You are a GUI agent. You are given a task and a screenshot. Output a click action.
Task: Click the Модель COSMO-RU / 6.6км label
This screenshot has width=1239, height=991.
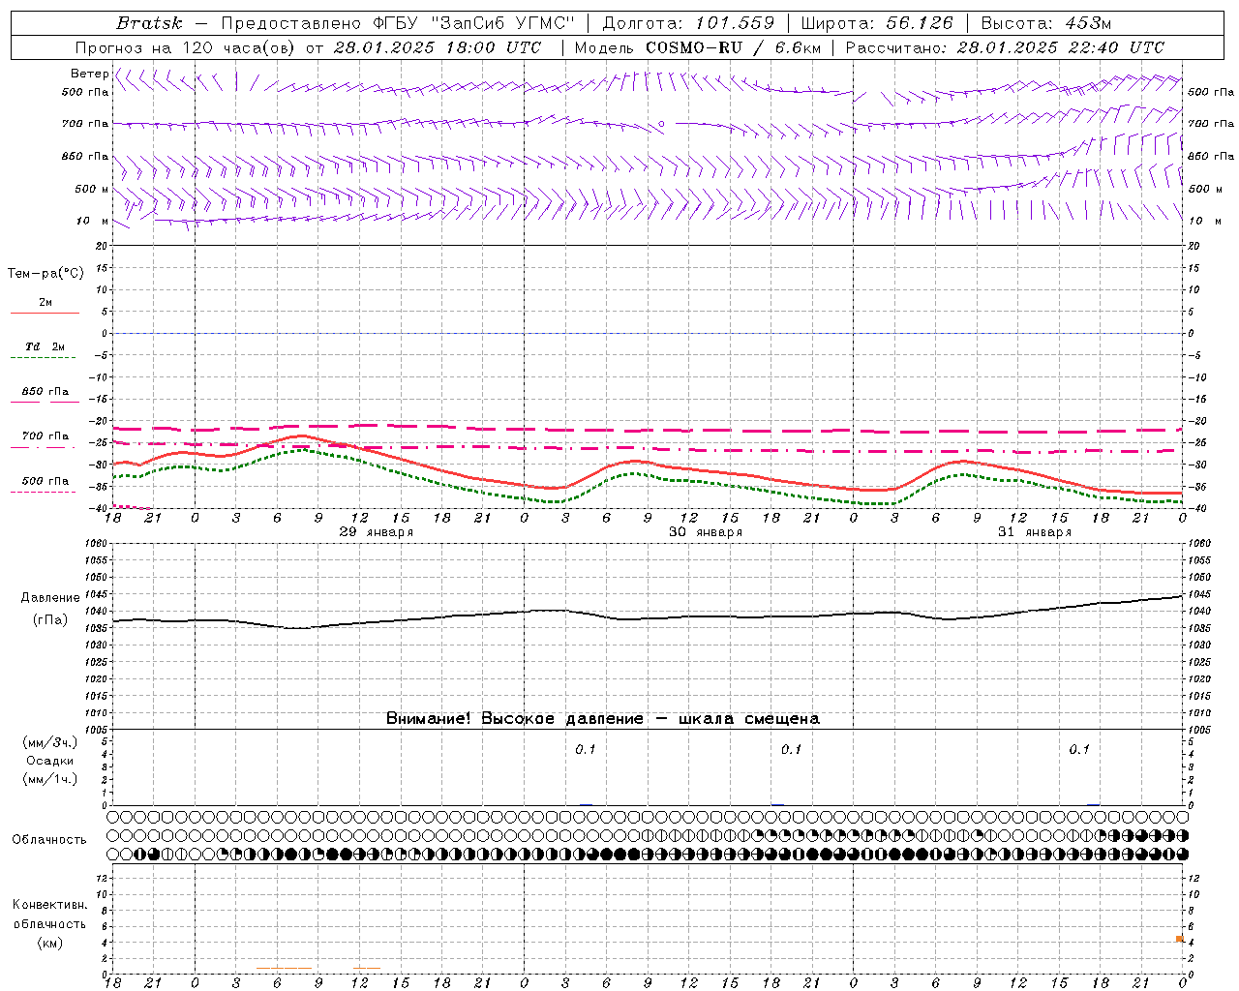click(698, 47)
